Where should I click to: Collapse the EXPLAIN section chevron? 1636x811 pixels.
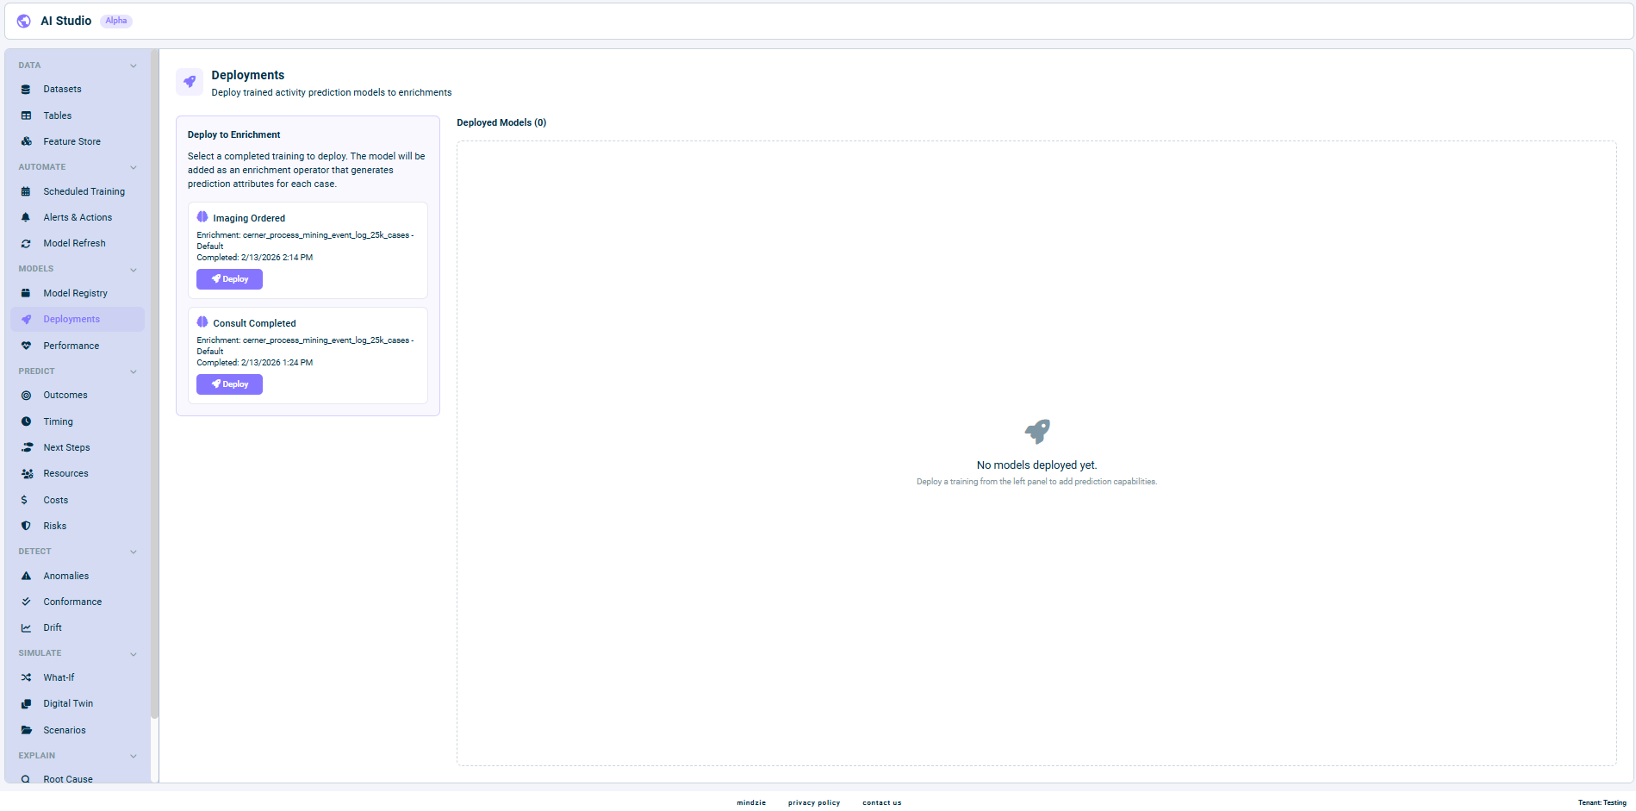coord(134,756)
